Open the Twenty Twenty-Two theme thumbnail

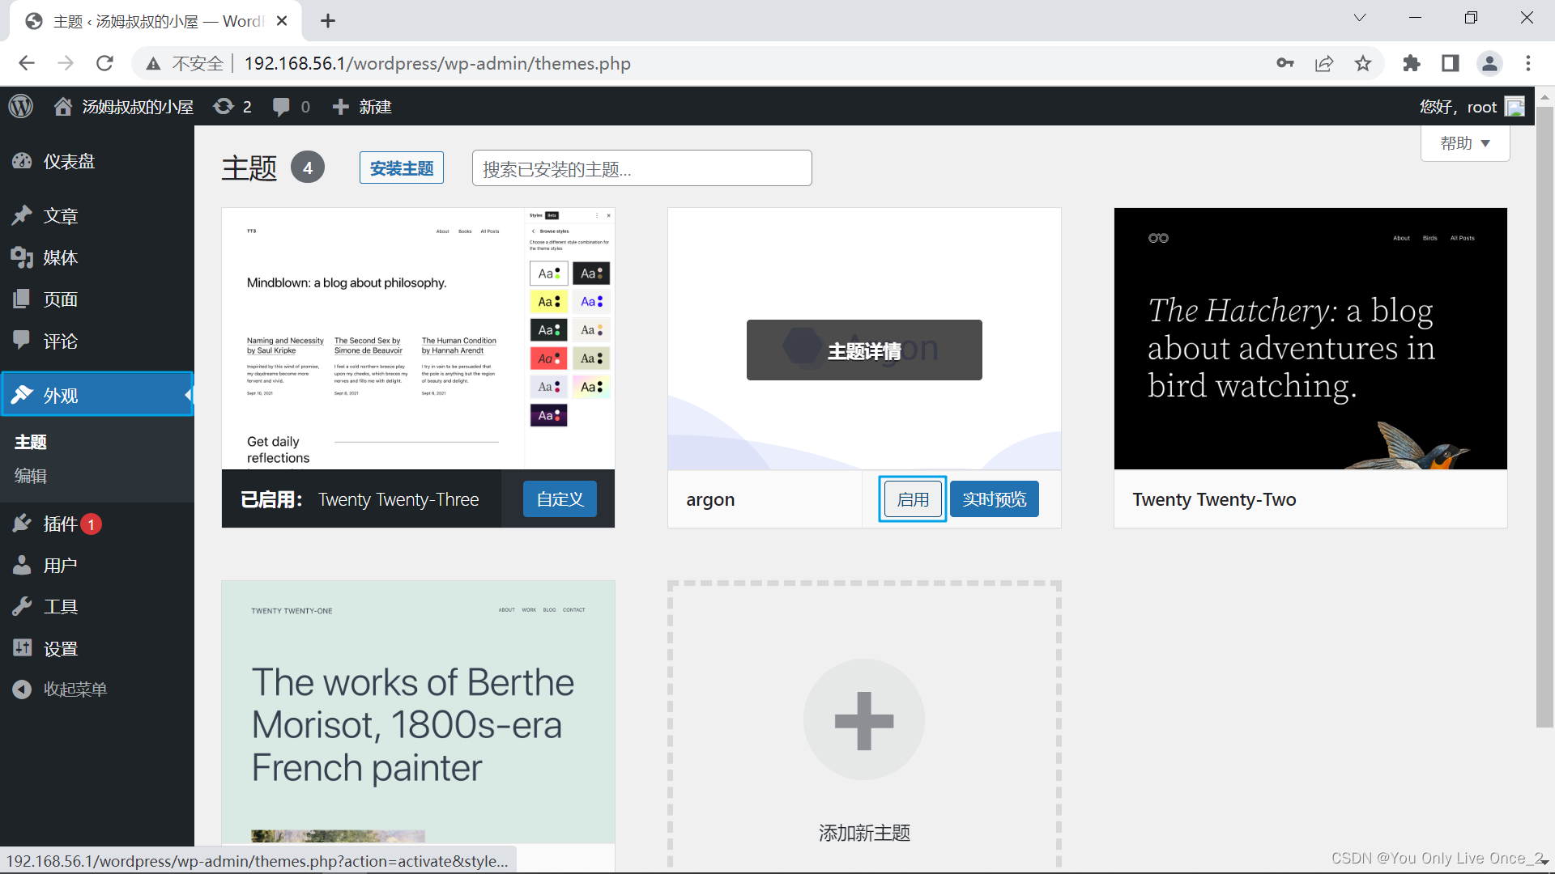click(1310, 338)
